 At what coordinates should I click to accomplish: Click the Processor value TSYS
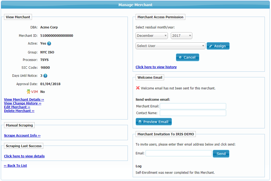click(x=44, y=60)
